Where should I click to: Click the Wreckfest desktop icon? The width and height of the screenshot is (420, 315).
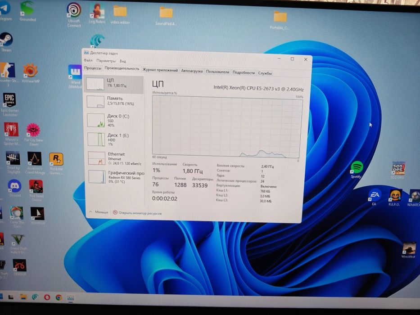pyautogui.click(x=408, y=250)
